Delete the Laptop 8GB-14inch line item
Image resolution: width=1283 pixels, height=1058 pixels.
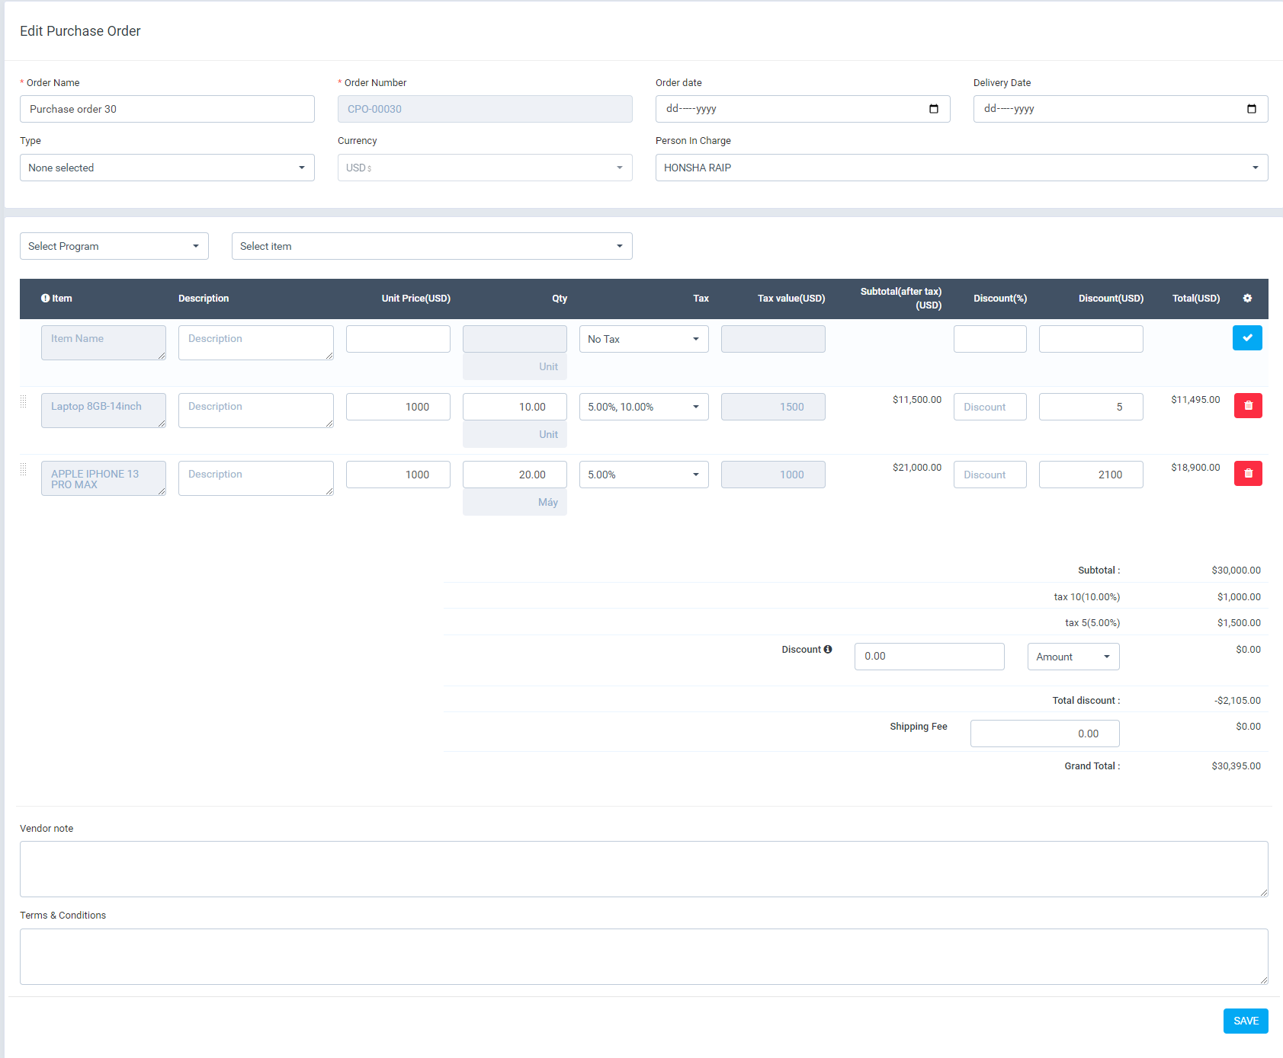[1248, 405]
